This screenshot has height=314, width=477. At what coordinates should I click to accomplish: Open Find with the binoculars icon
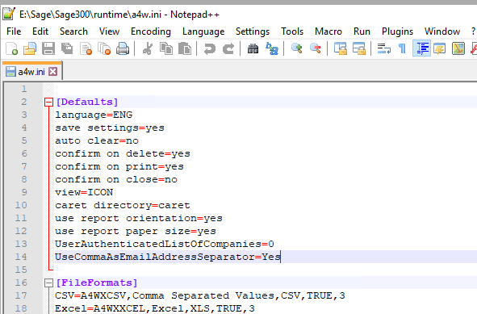point(253,48)
